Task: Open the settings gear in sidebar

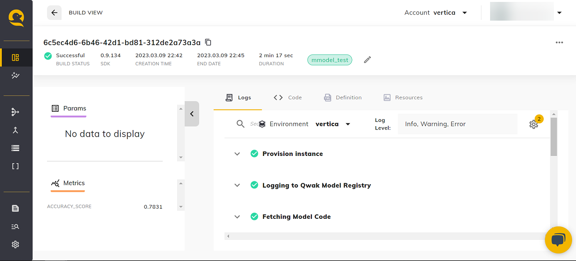Action: pos(15,245)
